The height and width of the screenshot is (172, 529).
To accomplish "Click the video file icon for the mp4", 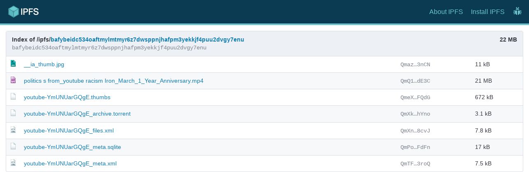I will click(x=13, y=80).
